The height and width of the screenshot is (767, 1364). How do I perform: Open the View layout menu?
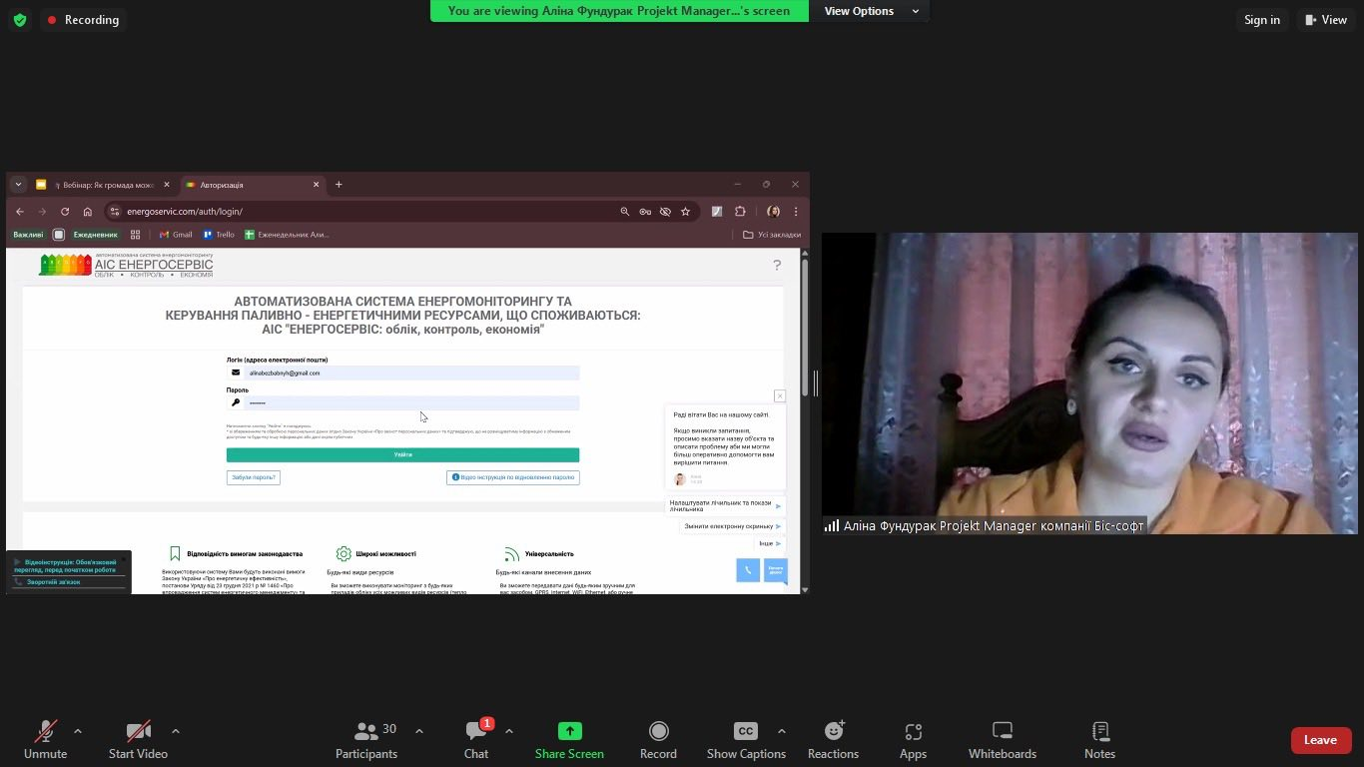(1325, 20)
